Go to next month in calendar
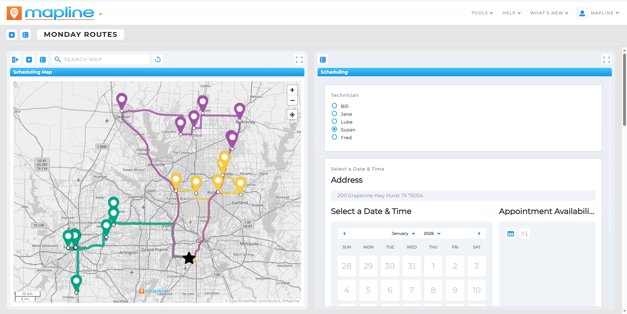627x314 pixels. (x=479, y=233)
